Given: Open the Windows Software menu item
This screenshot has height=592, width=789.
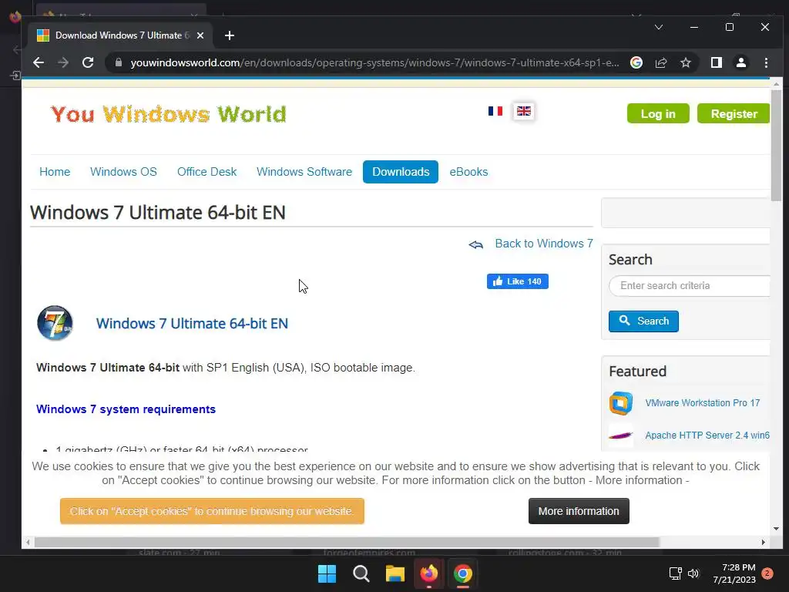Looking at the screenshot, I should [x=304, y=172].
